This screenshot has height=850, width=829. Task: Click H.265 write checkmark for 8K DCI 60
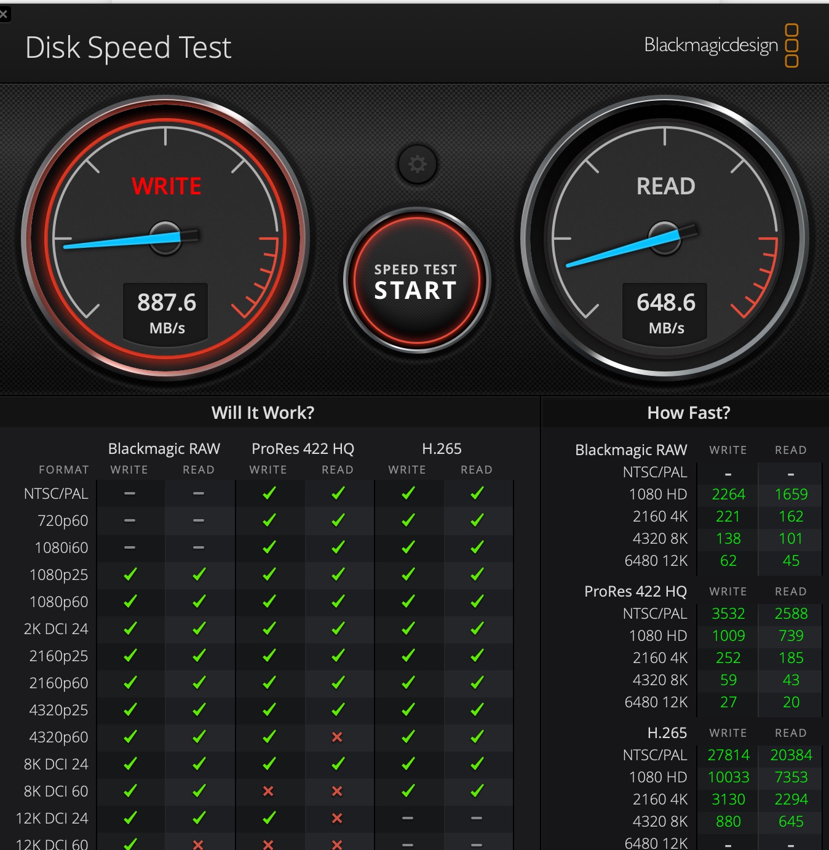(408, 791)
